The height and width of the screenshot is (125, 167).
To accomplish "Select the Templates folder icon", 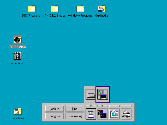I will coord(18,111).
